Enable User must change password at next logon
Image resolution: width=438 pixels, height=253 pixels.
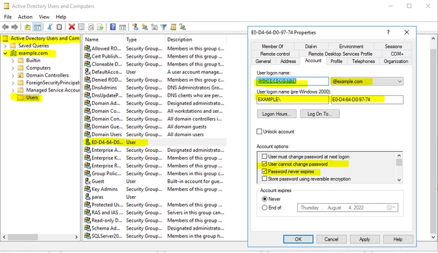point(264,156)
